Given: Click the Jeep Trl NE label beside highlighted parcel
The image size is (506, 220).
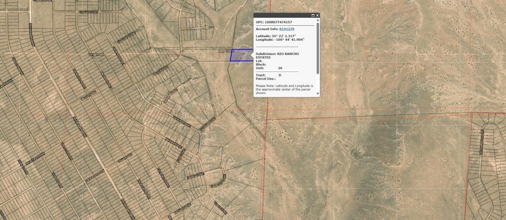Looking at the screenshot, I should click(223, 51).
